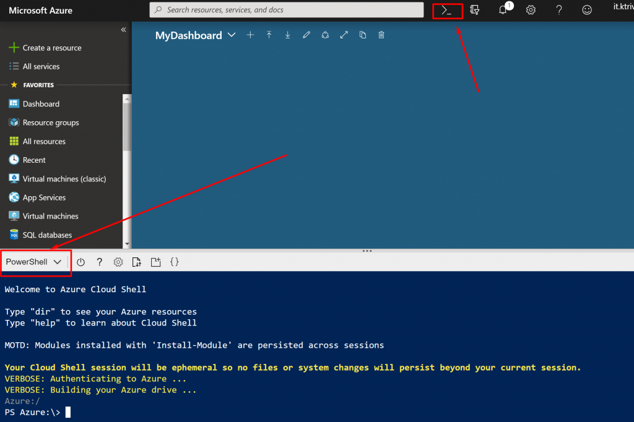Restart Cloud Shell with the power icon
The image size is (634, 422).
[81, 262]
